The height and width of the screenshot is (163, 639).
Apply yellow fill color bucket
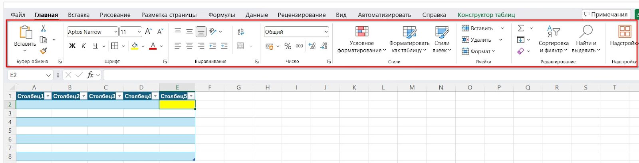tap(135, 46)
